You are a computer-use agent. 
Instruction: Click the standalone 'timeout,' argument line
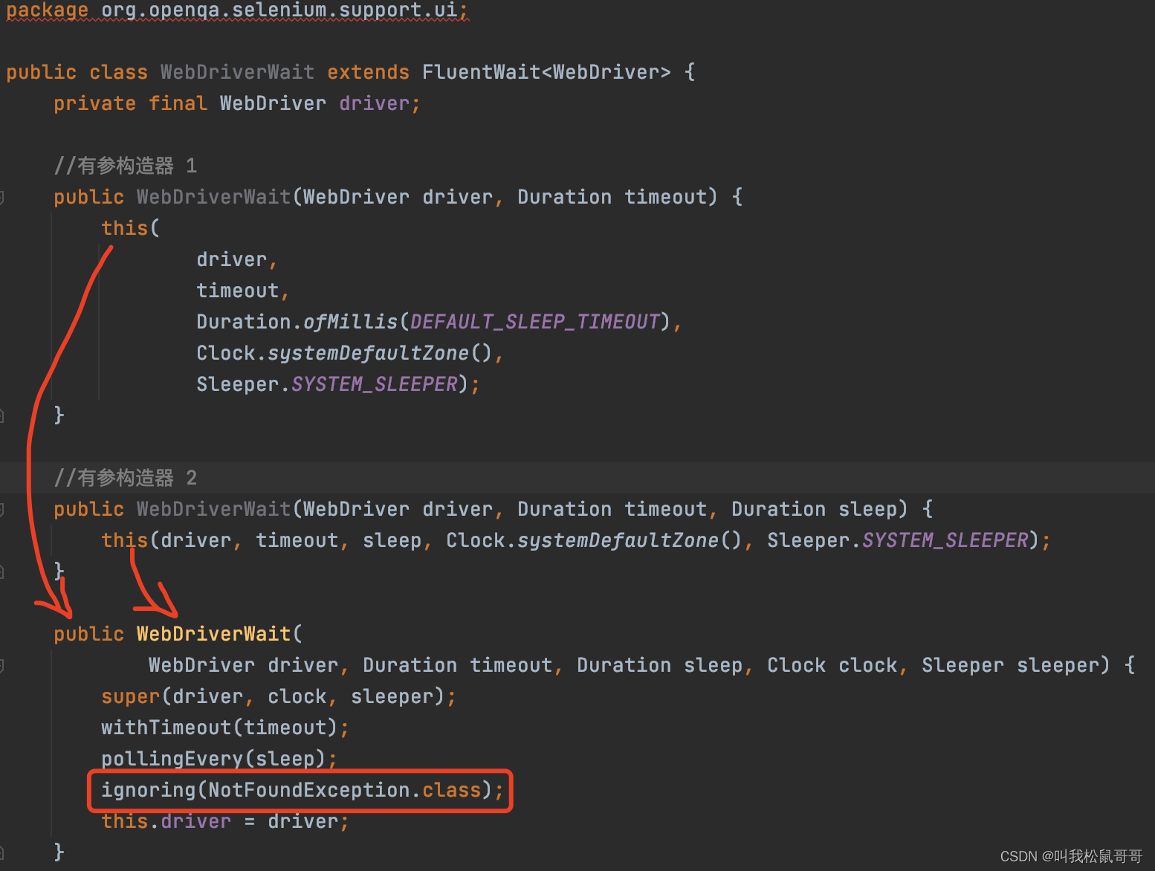(x=243, y=291)
